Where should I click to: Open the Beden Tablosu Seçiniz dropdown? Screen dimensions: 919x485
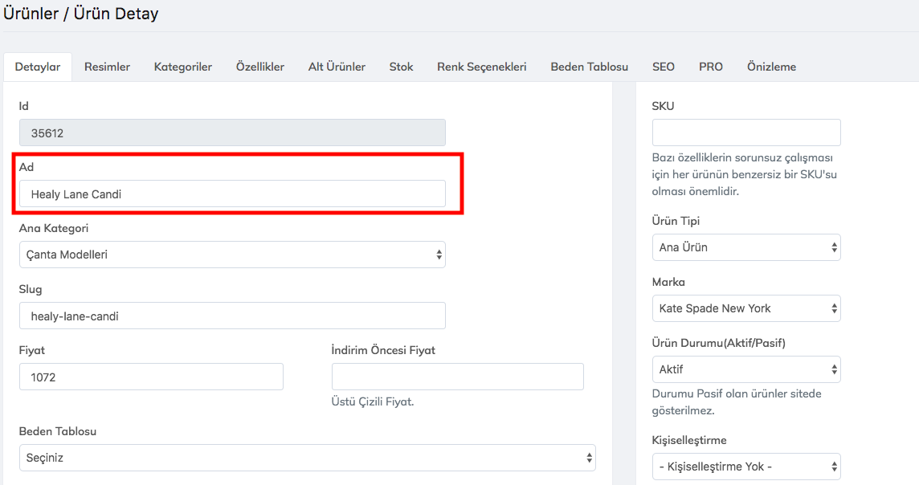(307, 458)
